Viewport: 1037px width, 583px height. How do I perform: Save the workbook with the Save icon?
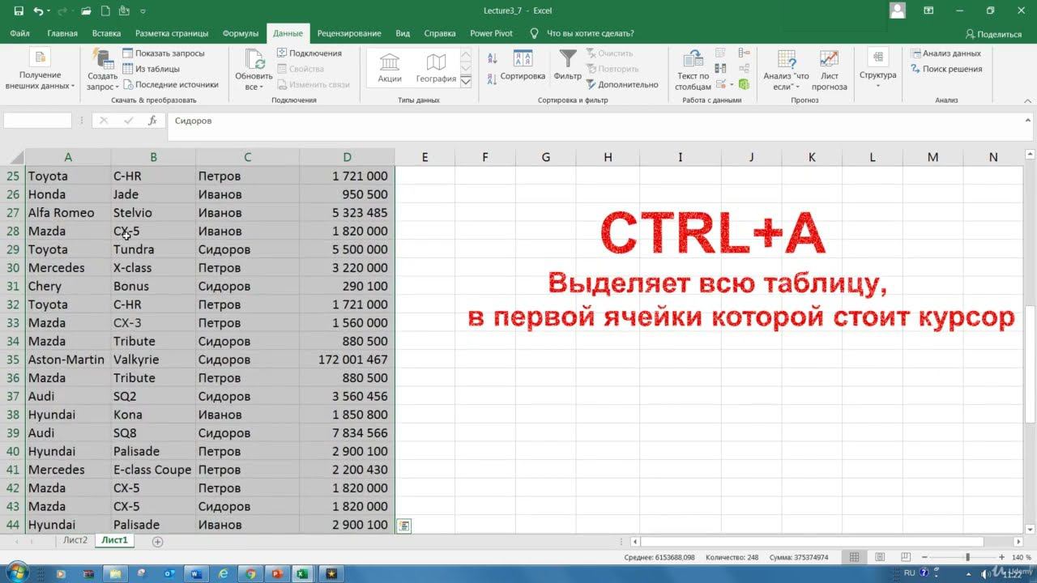coord(19,11)
